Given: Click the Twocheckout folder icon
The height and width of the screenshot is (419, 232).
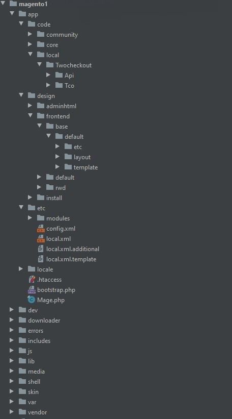Looking at the screenshot, I should click(x=50, y=65).
